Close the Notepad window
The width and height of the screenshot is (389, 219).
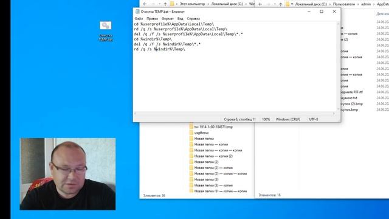(334, 12)
